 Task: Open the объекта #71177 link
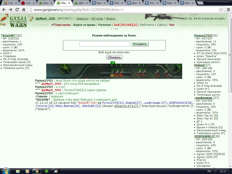(126, 106)
